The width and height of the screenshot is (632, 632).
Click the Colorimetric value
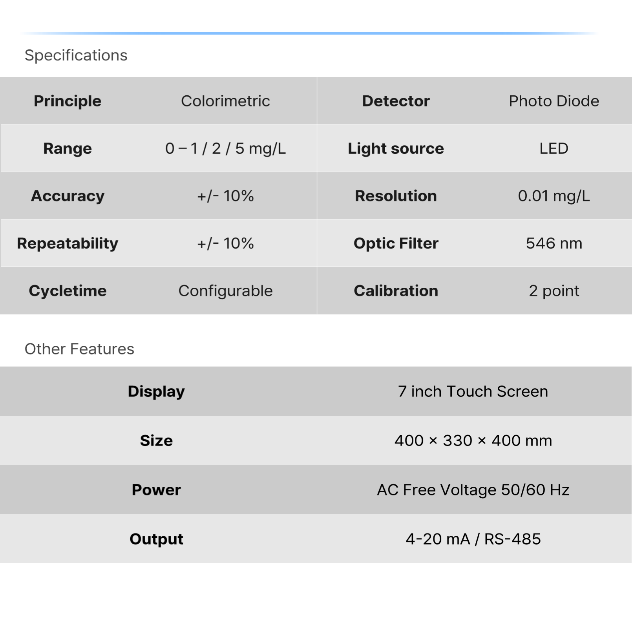point(225,101)
